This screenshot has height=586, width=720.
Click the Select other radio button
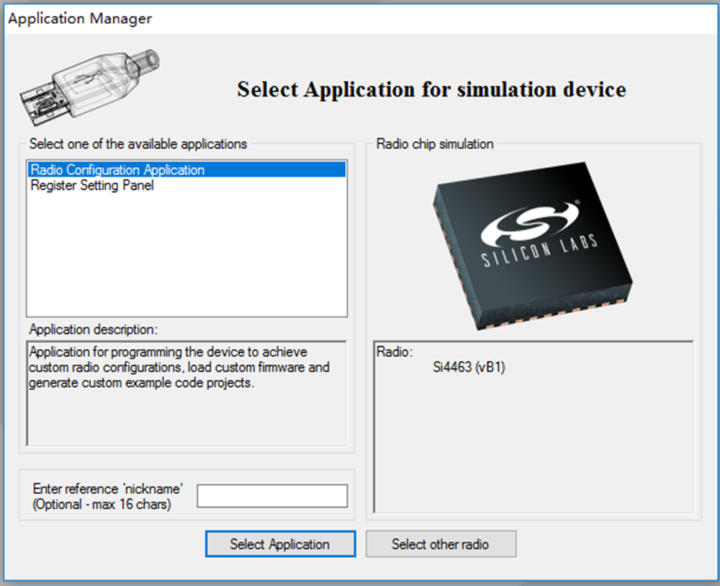click(441, 544)
